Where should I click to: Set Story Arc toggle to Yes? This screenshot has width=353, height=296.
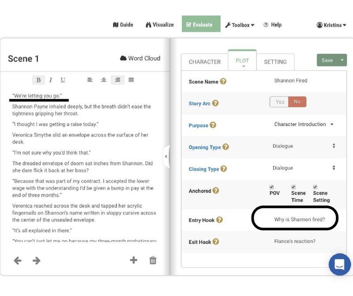point(280,102)
